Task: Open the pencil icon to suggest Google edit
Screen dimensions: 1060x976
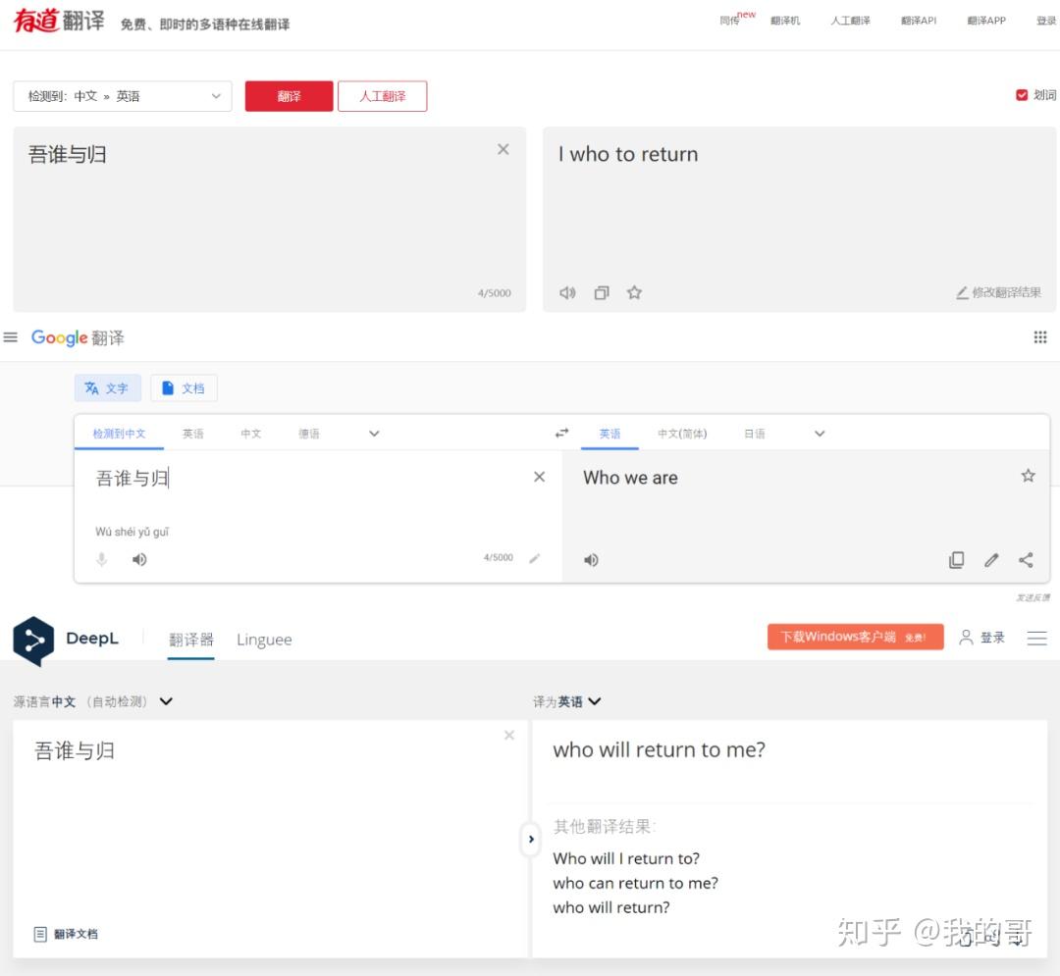Action: (x=990, y=559)
